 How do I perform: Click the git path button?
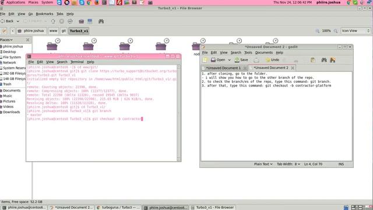pyautogui.click(x=64, y=31)
